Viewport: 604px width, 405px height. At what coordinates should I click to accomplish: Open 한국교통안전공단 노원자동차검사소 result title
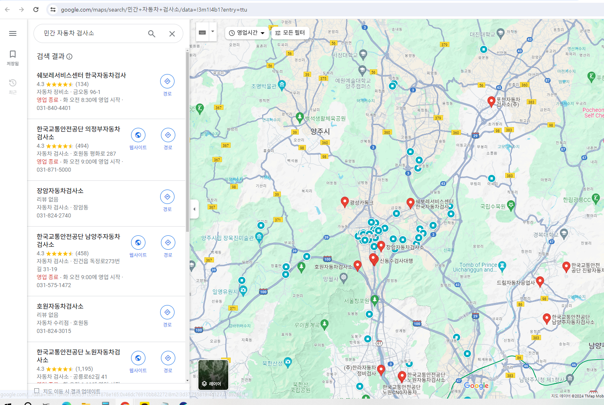78,356
